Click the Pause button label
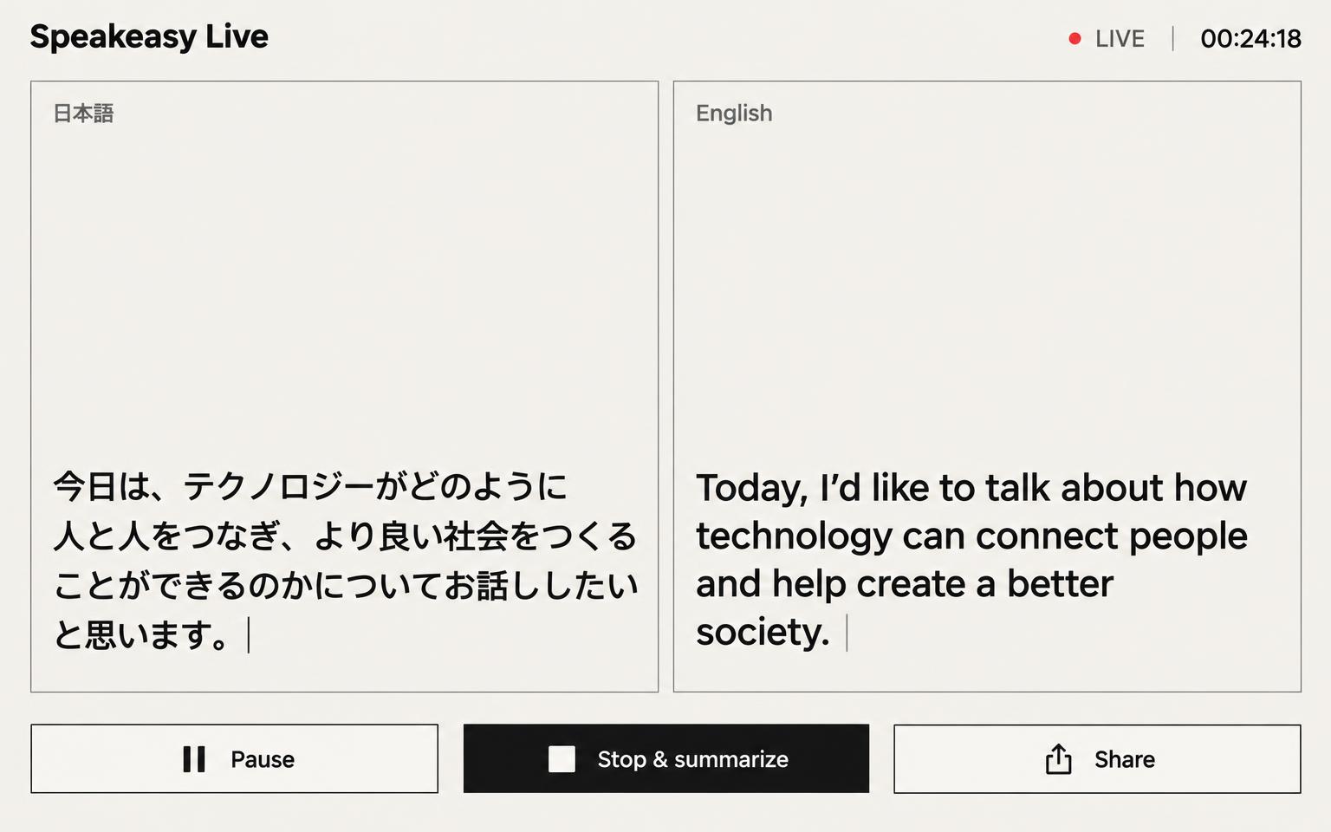The height and width of the screenshot is (832, 1331). (263, 759)
